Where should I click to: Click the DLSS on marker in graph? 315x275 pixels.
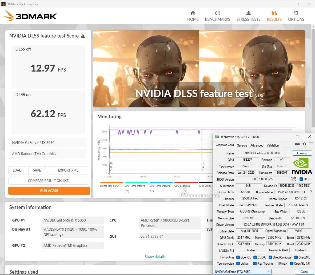(x=203, y=167)
